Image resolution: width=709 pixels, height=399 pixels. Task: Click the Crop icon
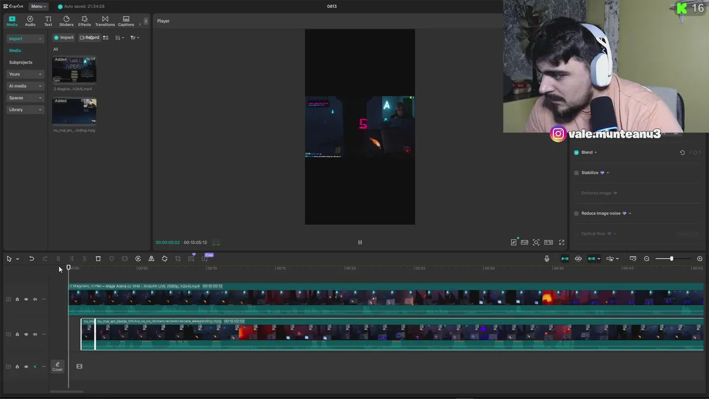tap(178, 259)
